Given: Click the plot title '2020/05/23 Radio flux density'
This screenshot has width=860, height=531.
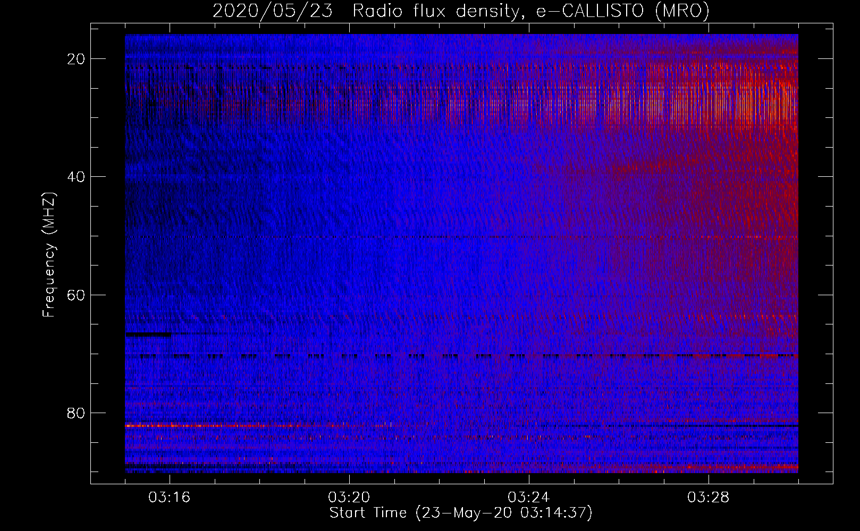Looking at the screenshot, I should (x=461, y=11).
